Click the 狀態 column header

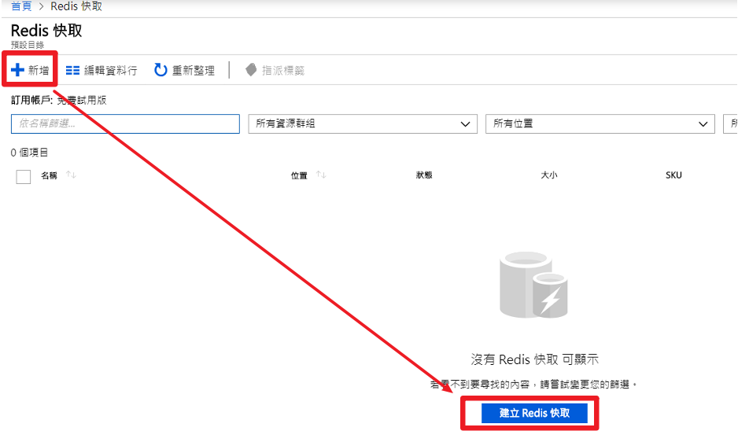pyautogui.click(x=424, y=175)
